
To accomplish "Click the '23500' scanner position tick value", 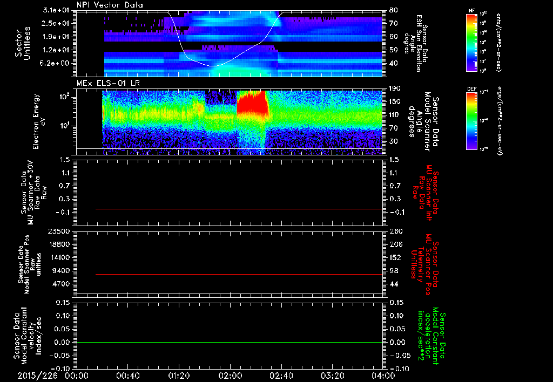I will point(59,231).
